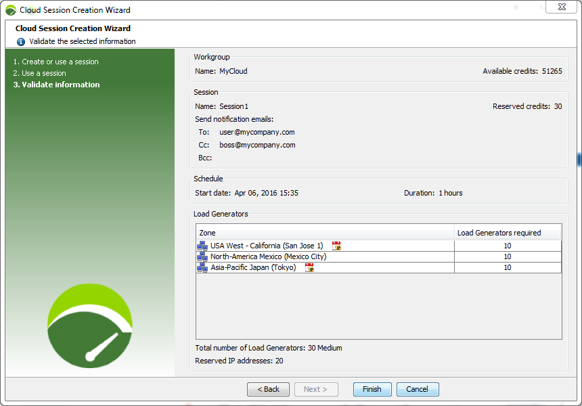Go back with the < Back button
This screenshot has height=406, width=582.
268,389
